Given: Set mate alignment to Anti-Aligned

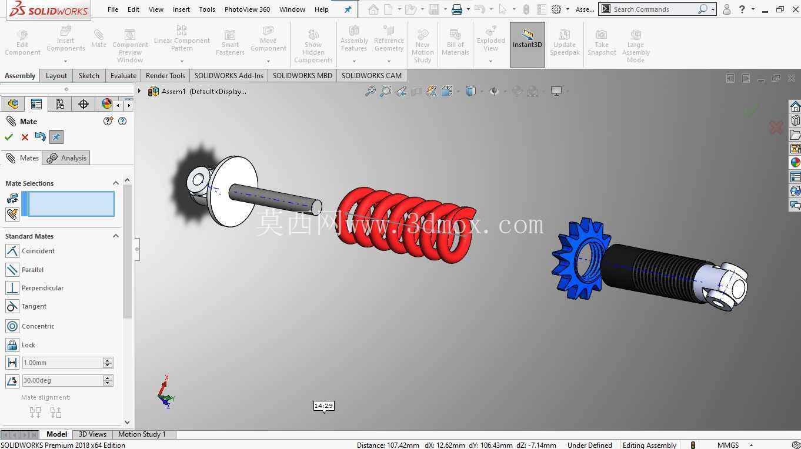Looking at the screenshot, I should 56,413.
